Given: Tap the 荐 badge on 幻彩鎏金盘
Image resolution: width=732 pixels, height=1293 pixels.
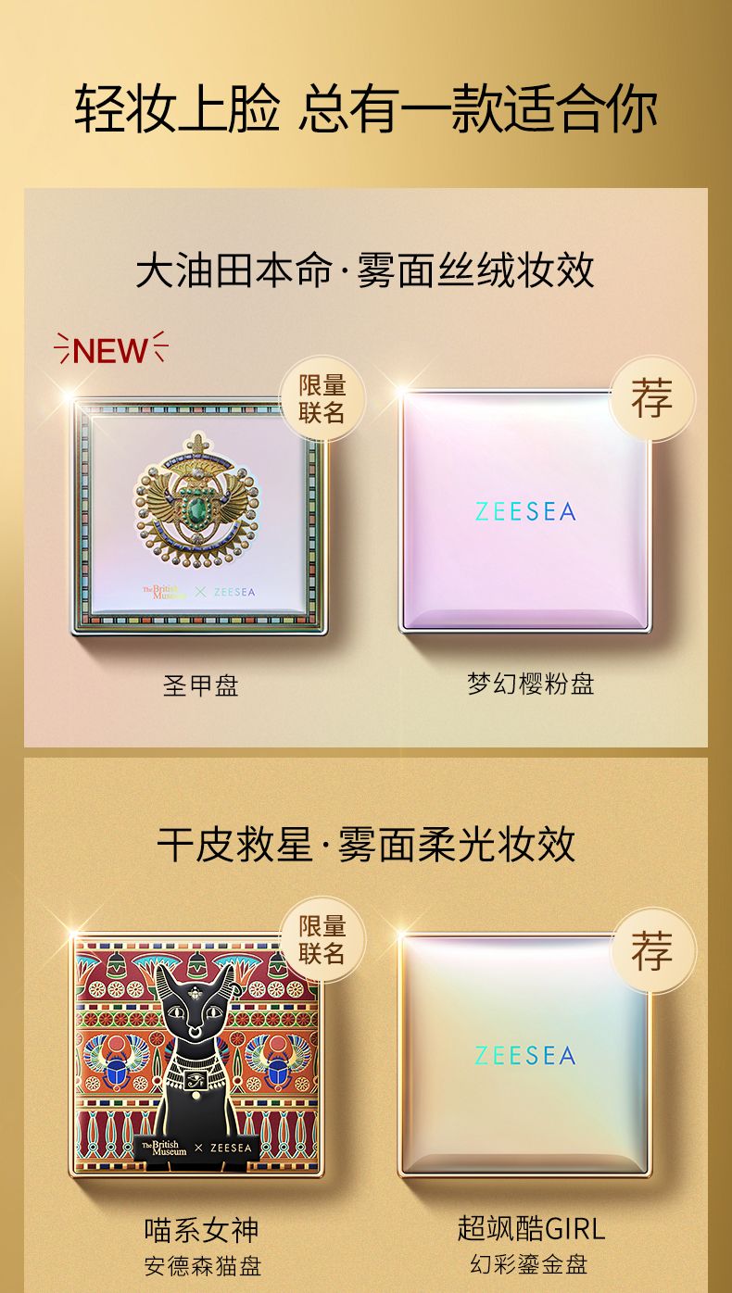Looking at the screenshot, I should (x=652, y=951).
